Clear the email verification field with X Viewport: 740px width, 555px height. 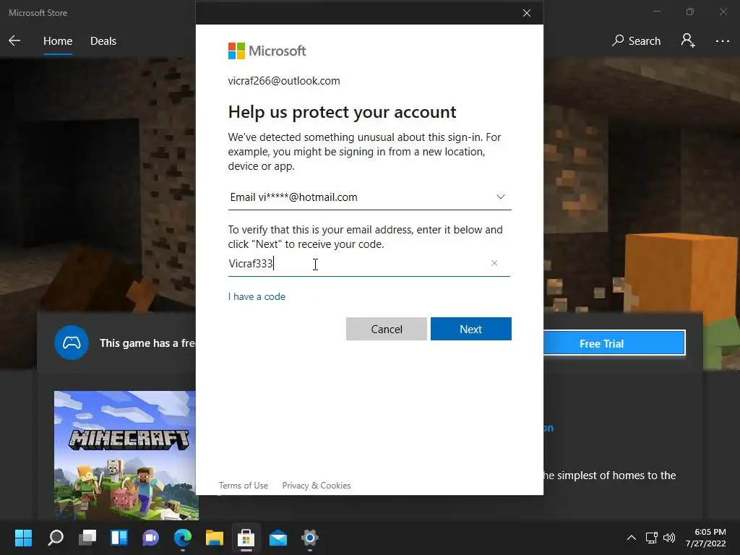click(x=494, y=263)
